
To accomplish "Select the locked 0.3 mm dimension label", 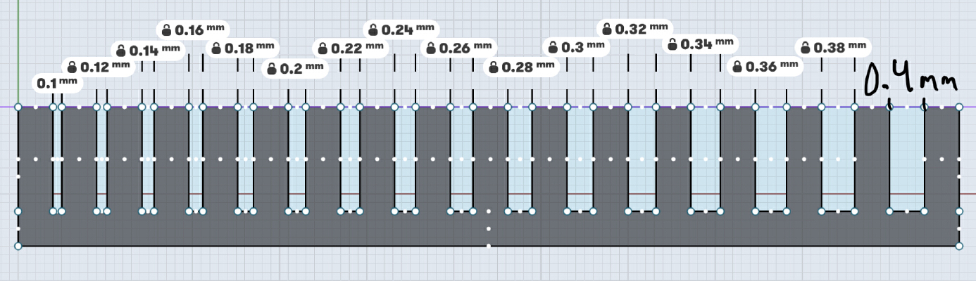I will coord(577,47).
